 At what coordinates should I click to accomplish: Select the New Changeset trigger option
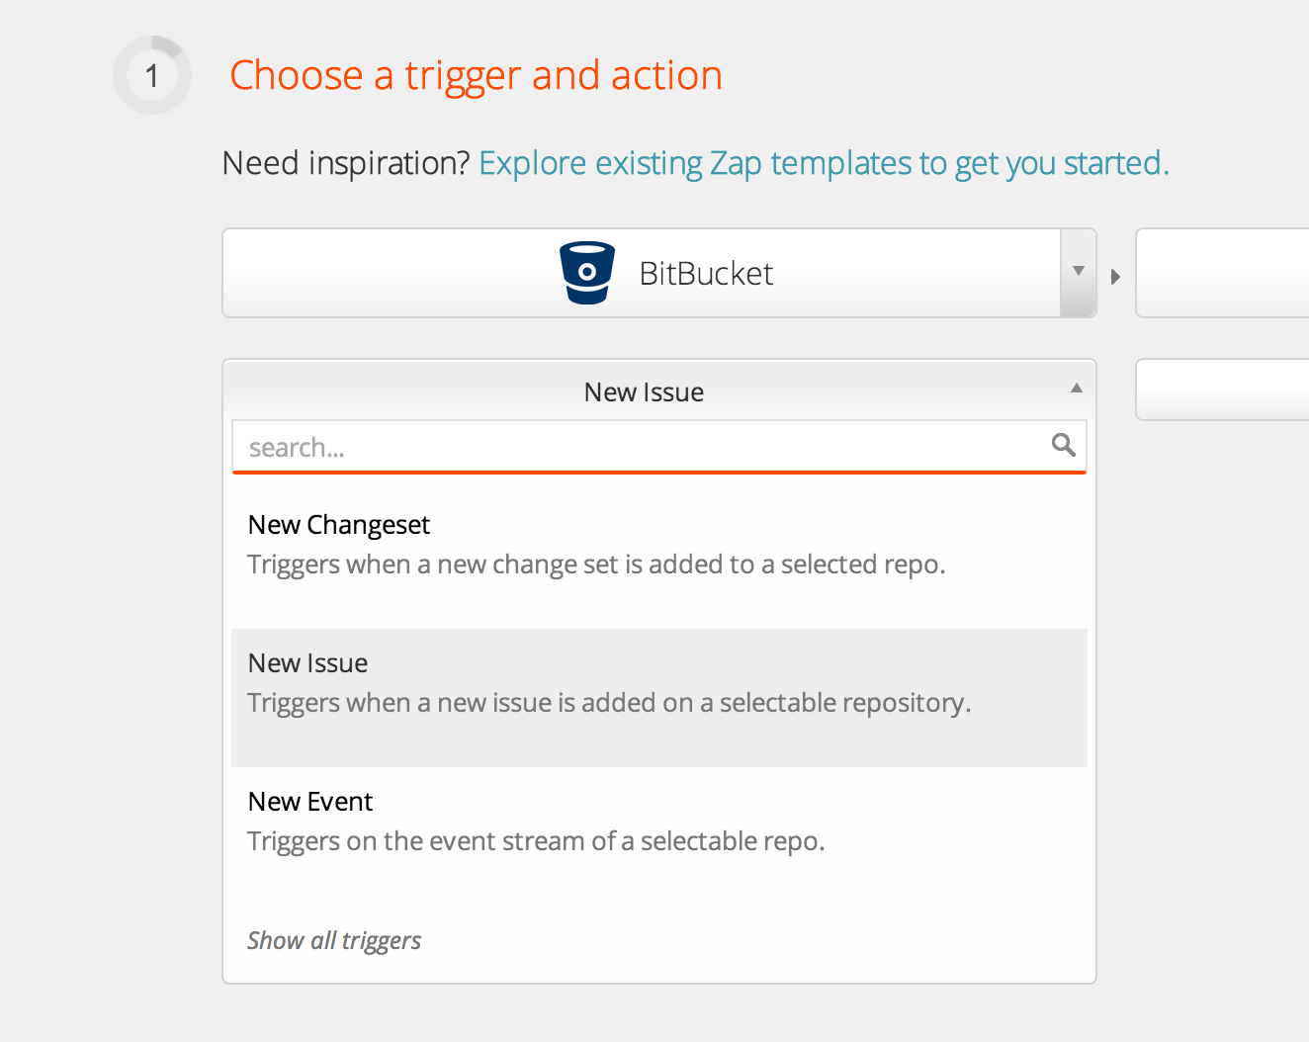tap(659, 560)
